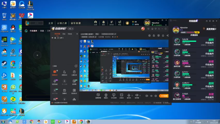Open the 藏品 collection icon in LoL client
220x124 pixels.
[104, 23]
